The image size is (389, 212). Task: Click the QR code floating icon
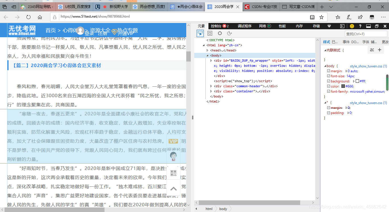[x=173, y=173]
